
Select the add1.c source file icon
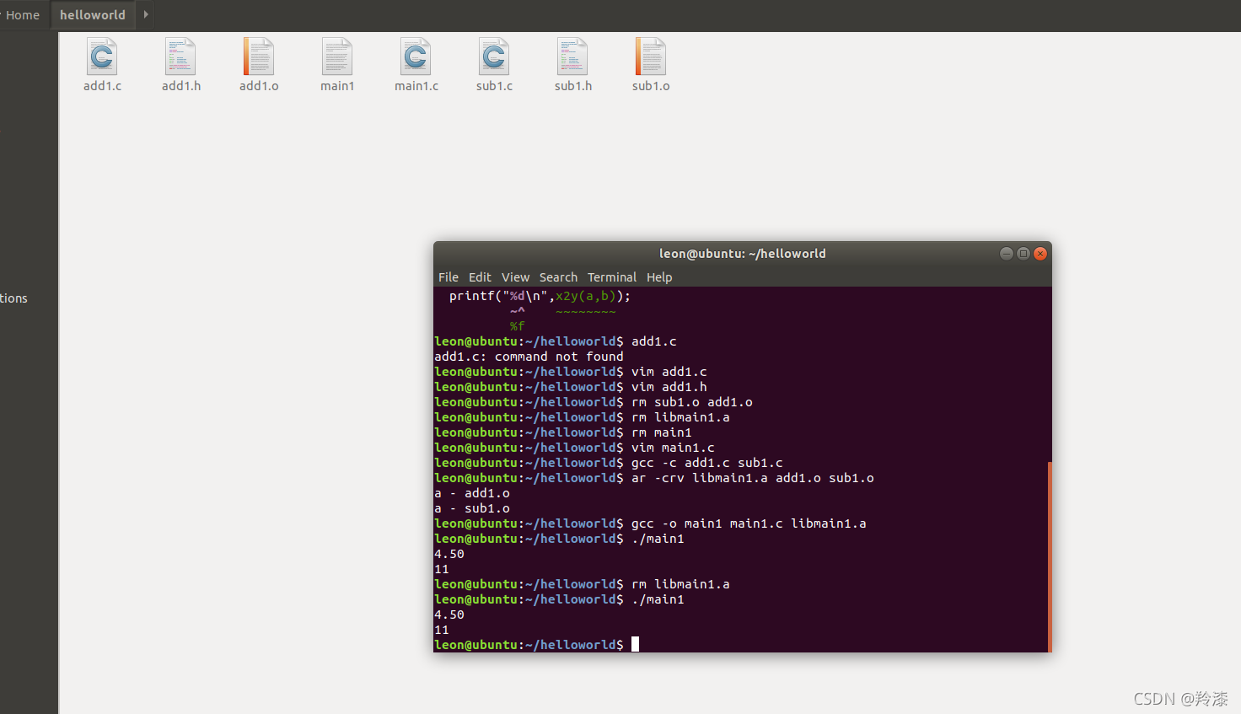click(102, 57)
